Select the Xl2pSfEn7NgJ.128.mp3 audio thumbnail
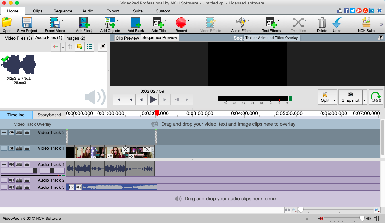This screenshot has width=385, height=223. [19, 65]
